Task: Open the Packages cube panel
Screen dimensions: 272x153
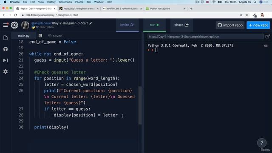Action: click(x=6, y=49)
